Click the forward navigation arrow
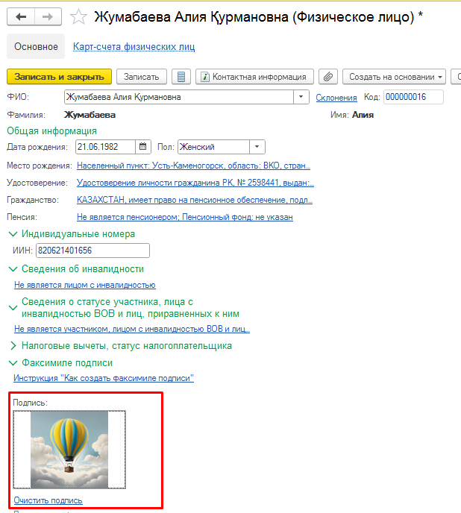The height and width of the screenshot is (513, 461). (47, 16)
